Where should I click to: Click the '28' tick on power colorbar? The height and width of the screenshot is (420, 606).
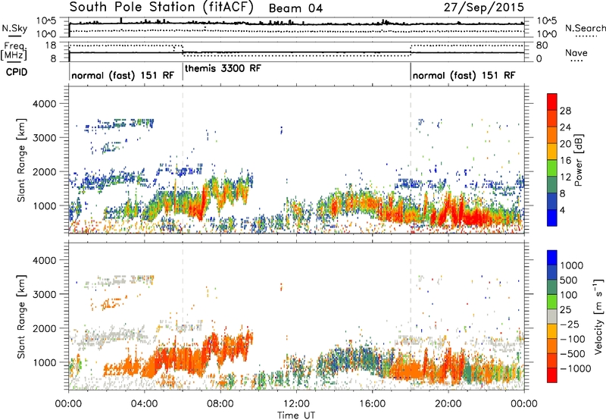[565, 111]
